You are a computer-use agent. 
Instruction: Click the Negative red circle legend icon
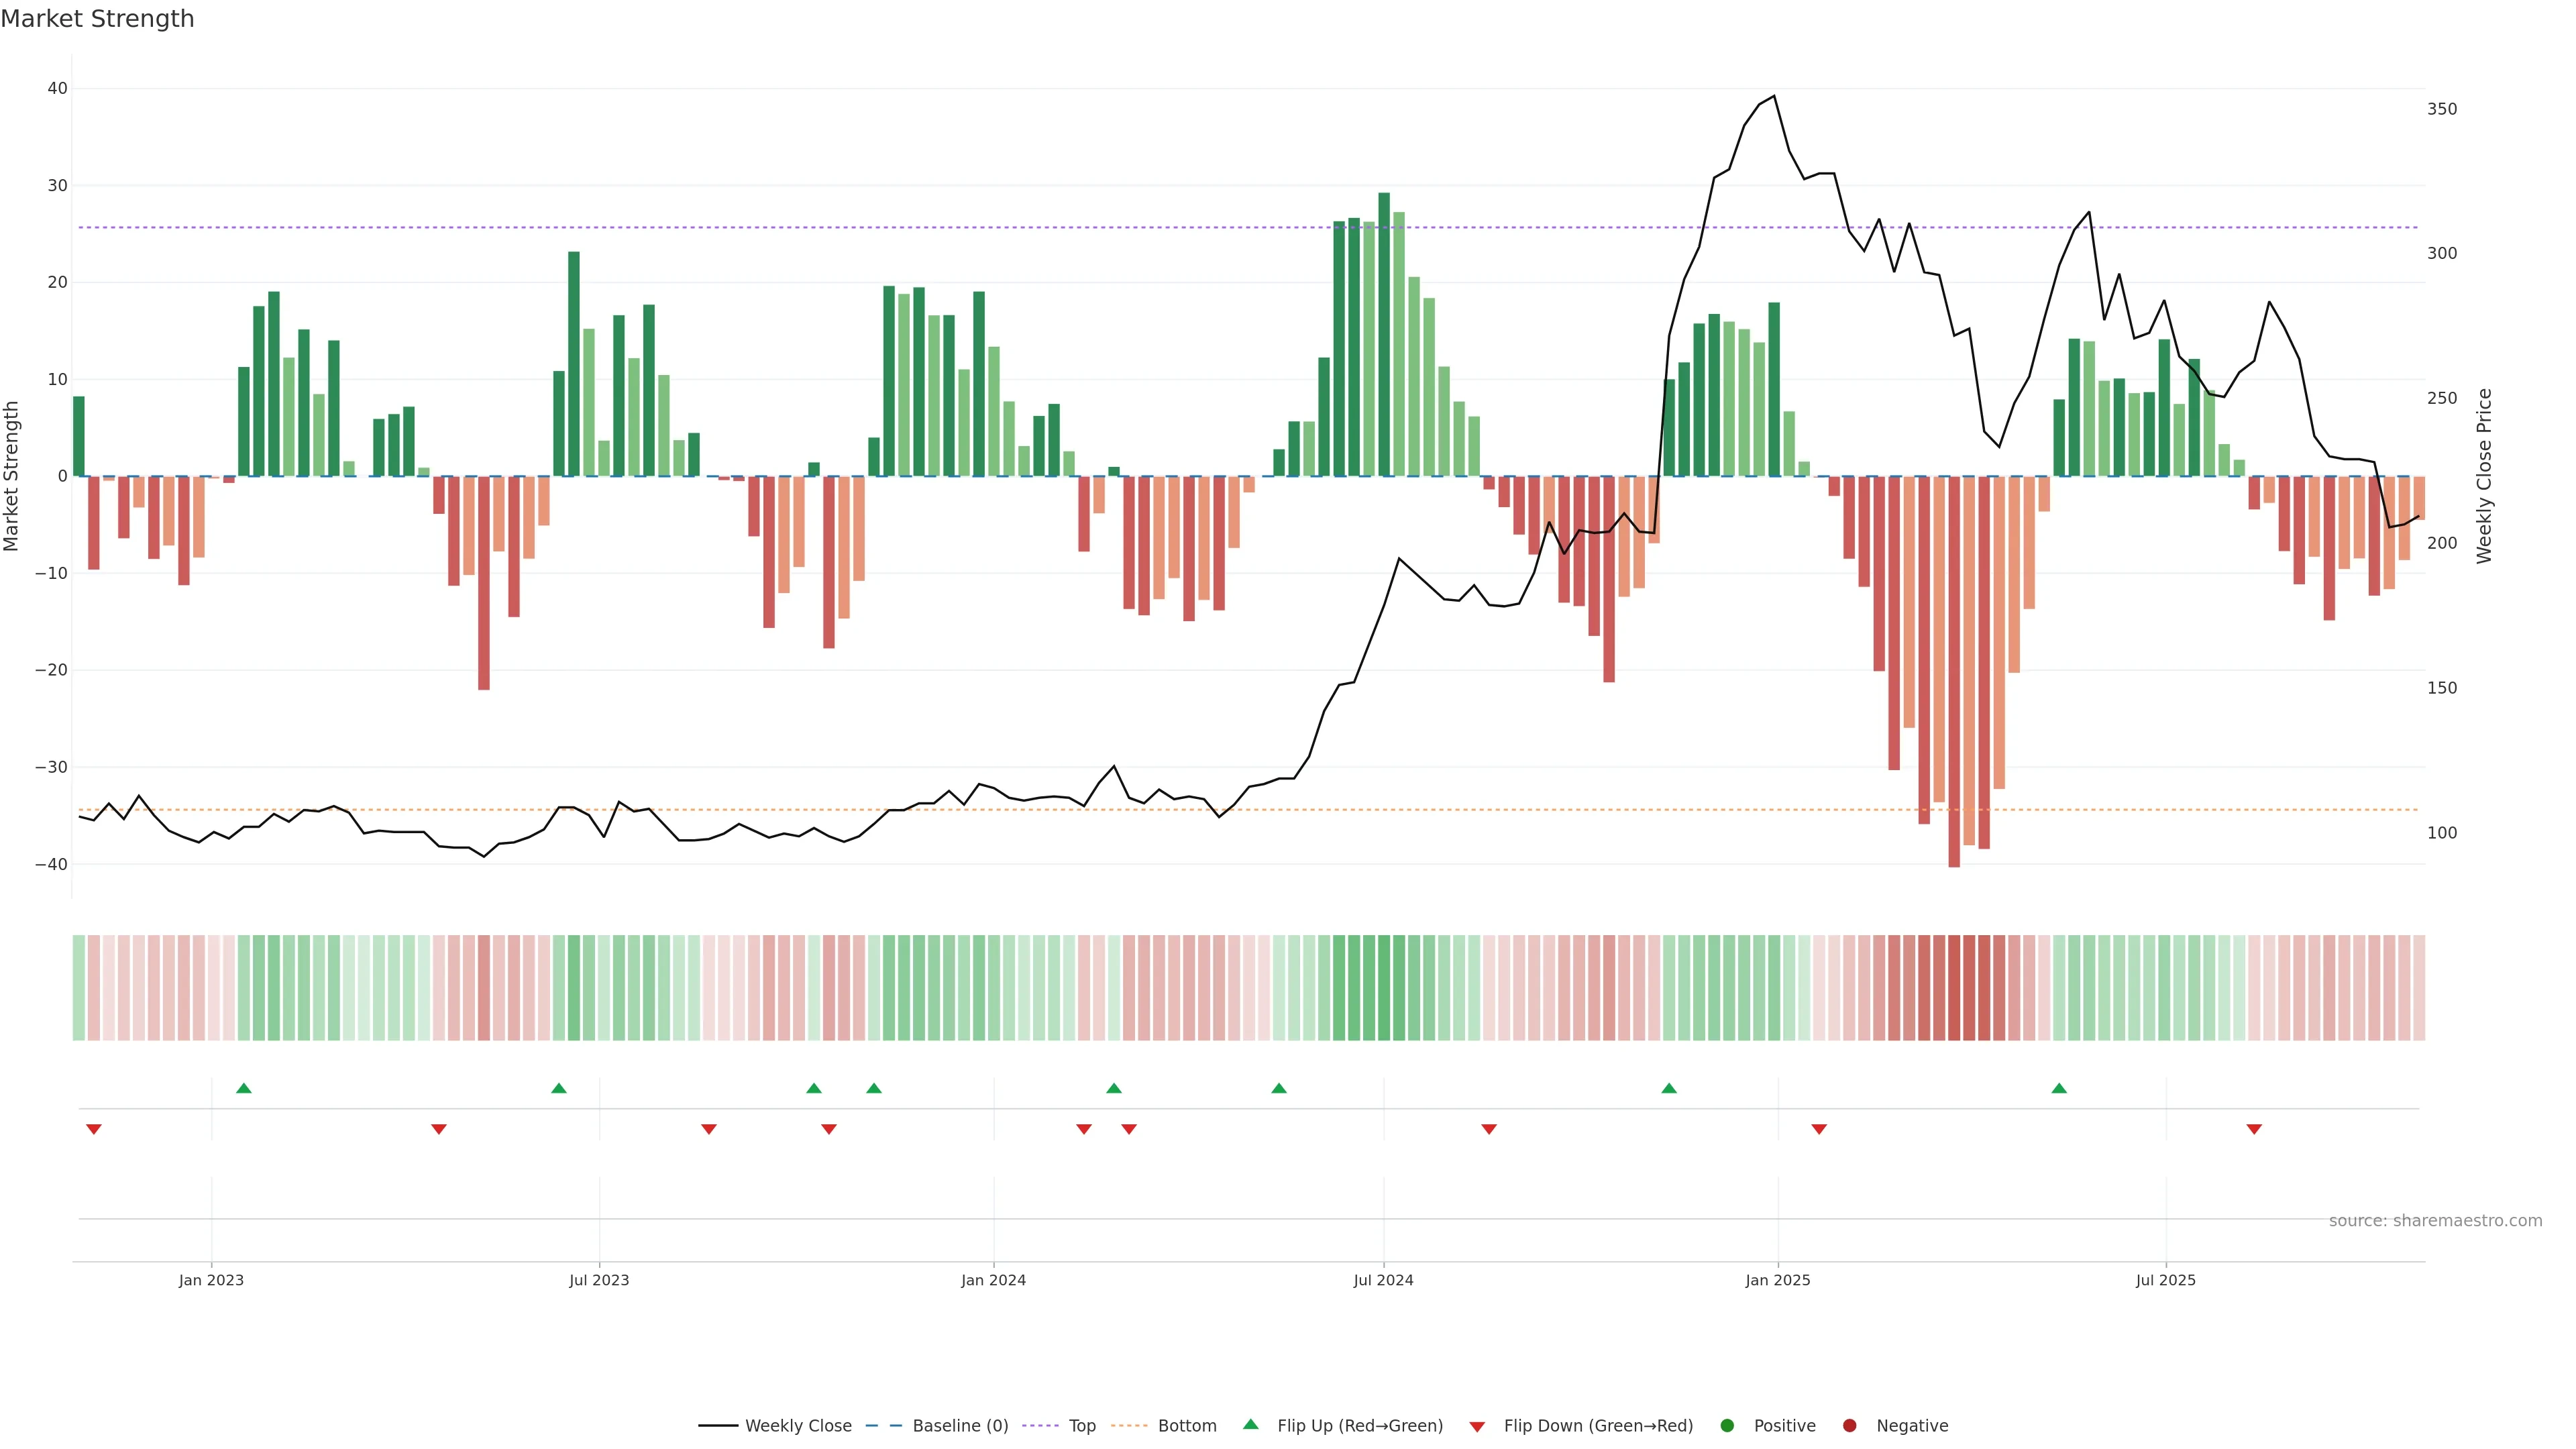[x=1849, y=1426]
